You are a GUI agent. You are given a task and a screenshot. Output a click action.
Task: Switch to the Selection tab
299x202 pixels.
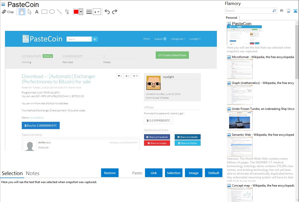[x=12, y=173]
